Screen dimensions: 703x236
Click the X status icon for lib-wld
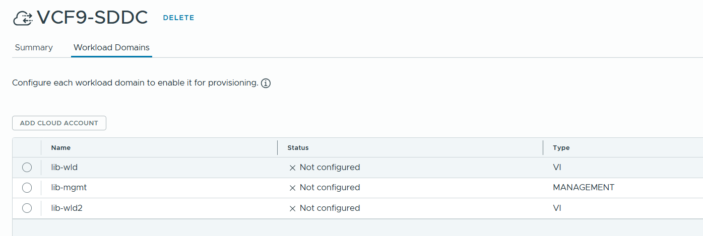[x=292, y=168]
